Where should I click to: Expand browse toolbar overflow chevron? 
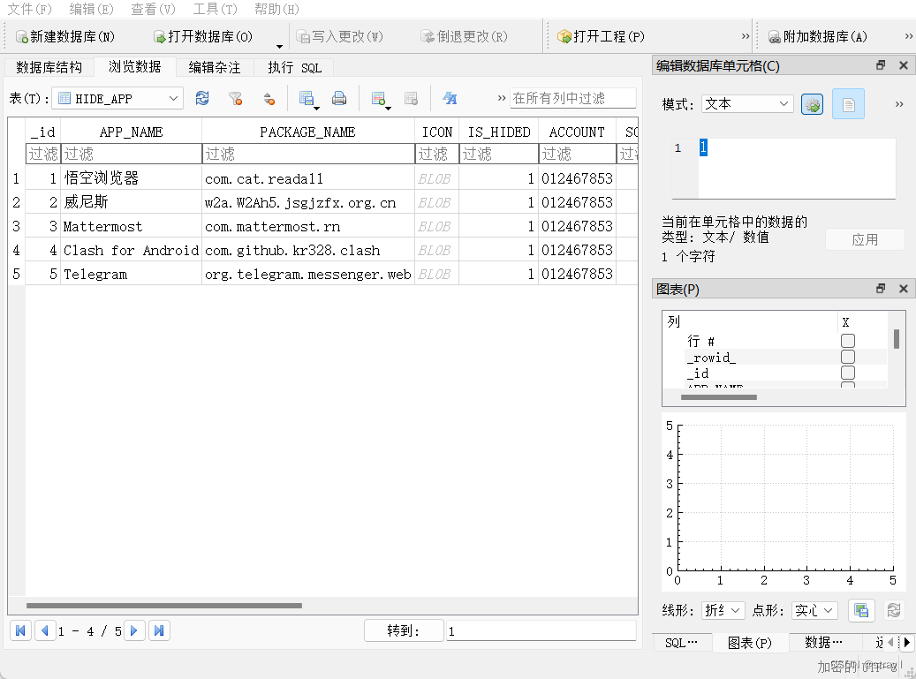pos(501,98)
